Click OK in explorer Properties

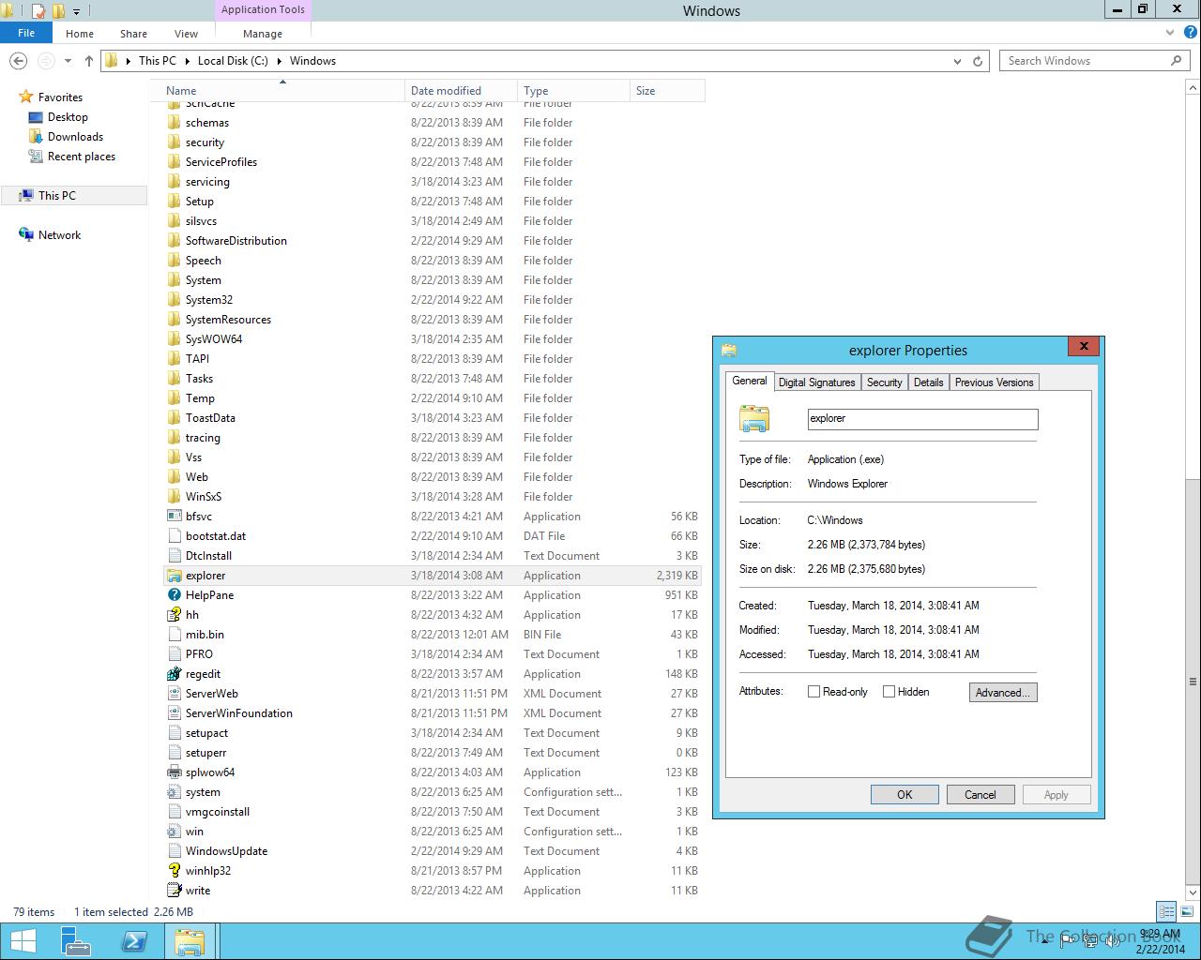coord(905,794)
